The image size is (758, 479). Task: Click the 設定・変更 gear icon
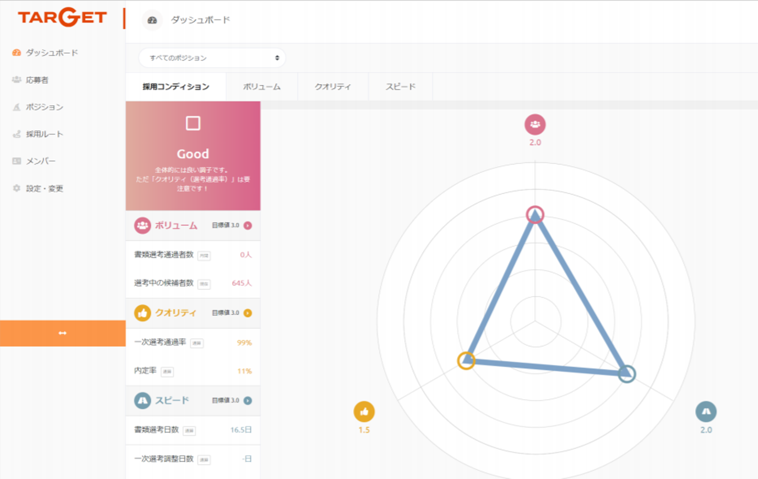click(x=16, y=188)
